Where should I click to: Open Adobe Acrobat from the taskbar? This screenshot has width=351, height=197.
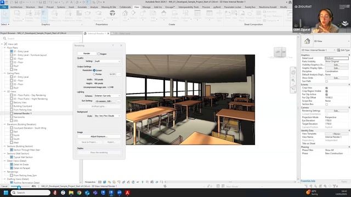[127, 193]
